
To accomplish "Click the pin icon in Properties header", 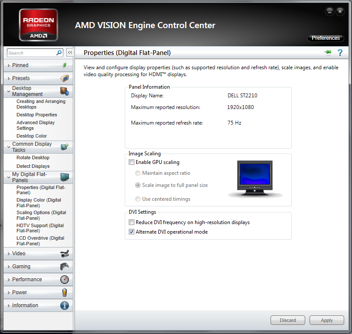I will pos(327,52).
